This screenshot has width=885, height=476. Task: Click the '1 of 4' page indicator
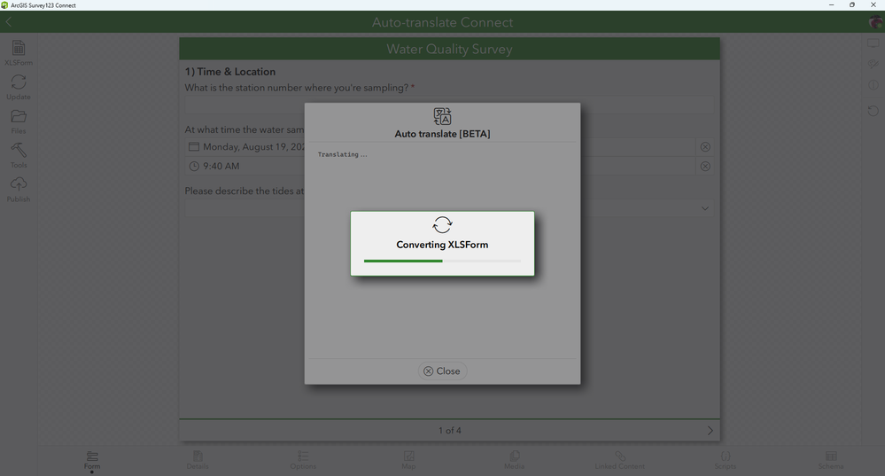450,430
